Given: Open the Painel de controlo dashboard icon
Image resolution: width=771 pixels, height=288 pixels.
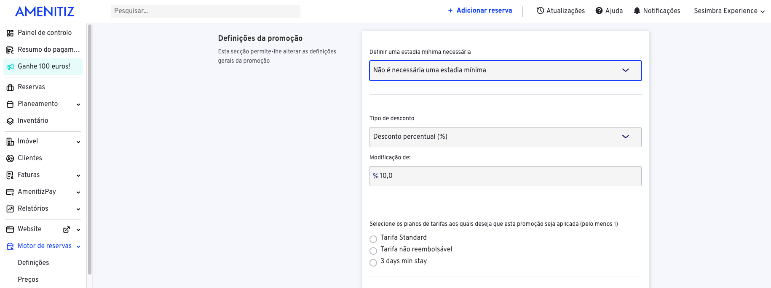Looking at the screenshot, I should click(x=10, y=33).
